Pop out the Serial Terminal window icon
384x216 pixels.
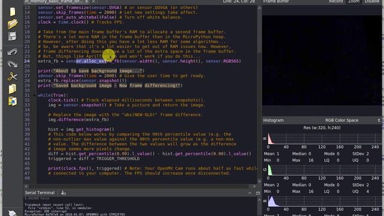257,193
